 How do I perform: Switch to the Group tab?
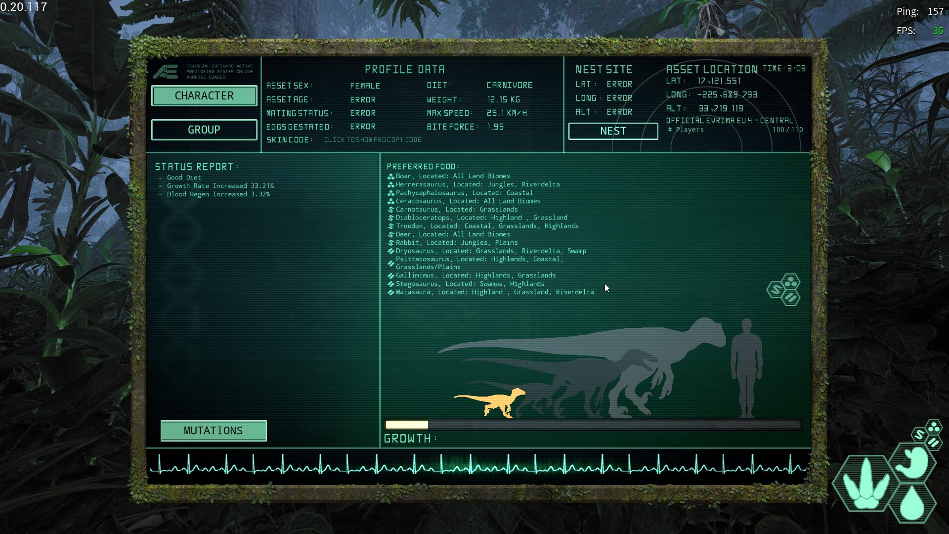[204, 130]
